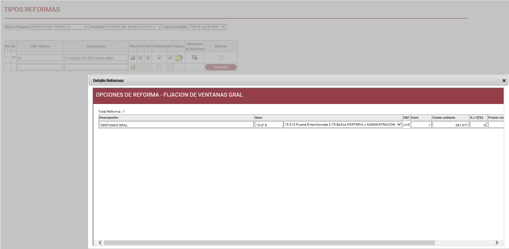The width and height of the screenshot is (509, 249).
Task: Toggle COT checkbox for FIJACION DE VENTANAS GRAL
Action: coord(148,57)
